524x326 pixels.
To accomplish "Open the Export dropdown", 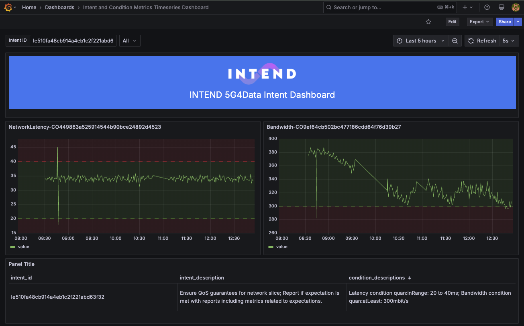I will pos(479,22).
